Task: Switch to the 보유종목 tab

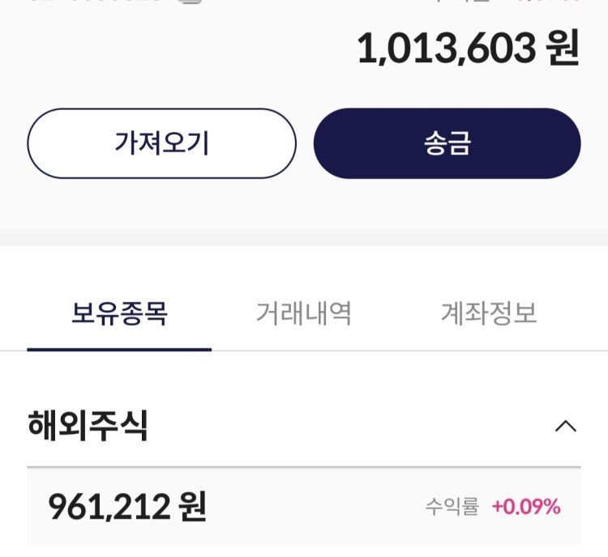Action: pyautogui.click(x=119, y=313)
